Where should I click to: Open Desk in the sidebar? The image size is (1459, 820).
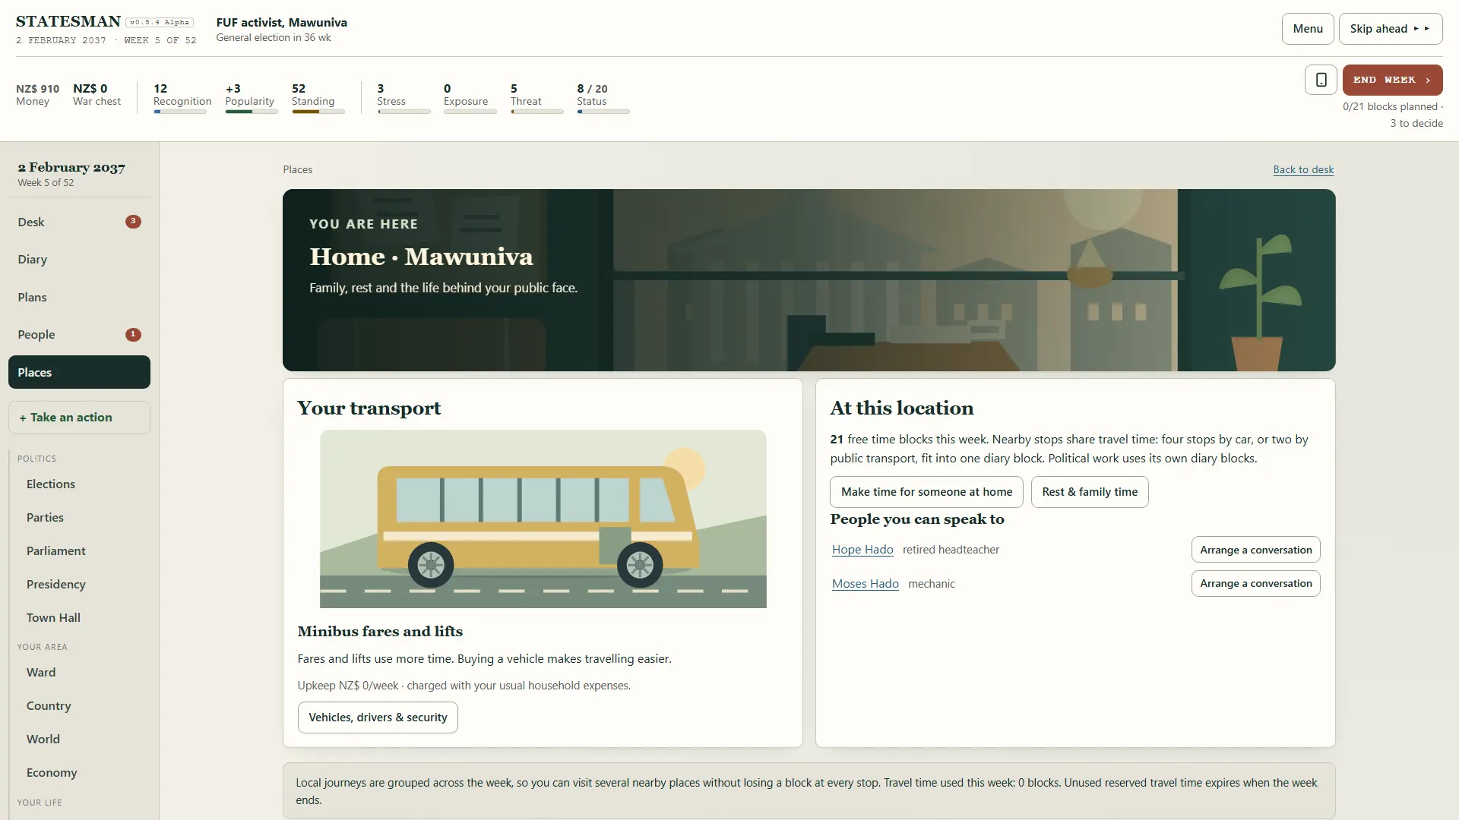(x=79, y=222)
